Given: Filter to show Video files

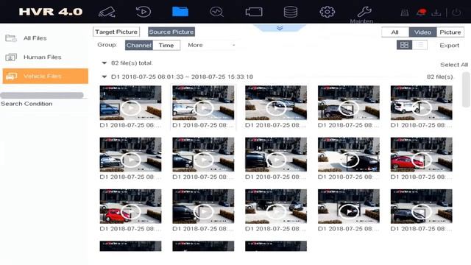Looking at the screenshot, I should 422,32.
